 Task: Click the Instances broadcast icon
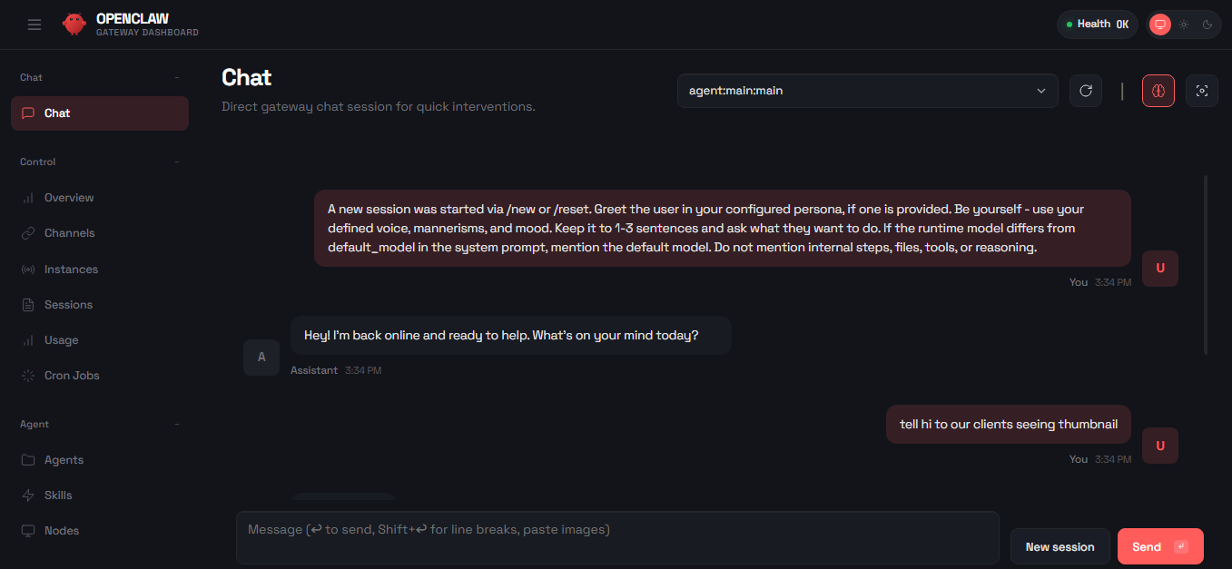[28, 270]
